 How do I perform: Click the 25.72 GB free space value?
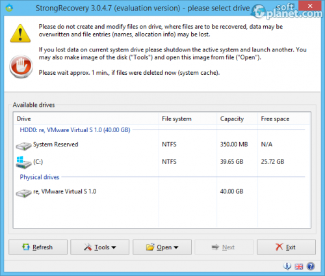click(272, 161)
